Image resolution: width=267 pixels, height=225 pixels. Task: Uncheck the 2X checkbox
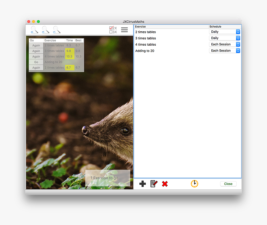tap(111, 28)
